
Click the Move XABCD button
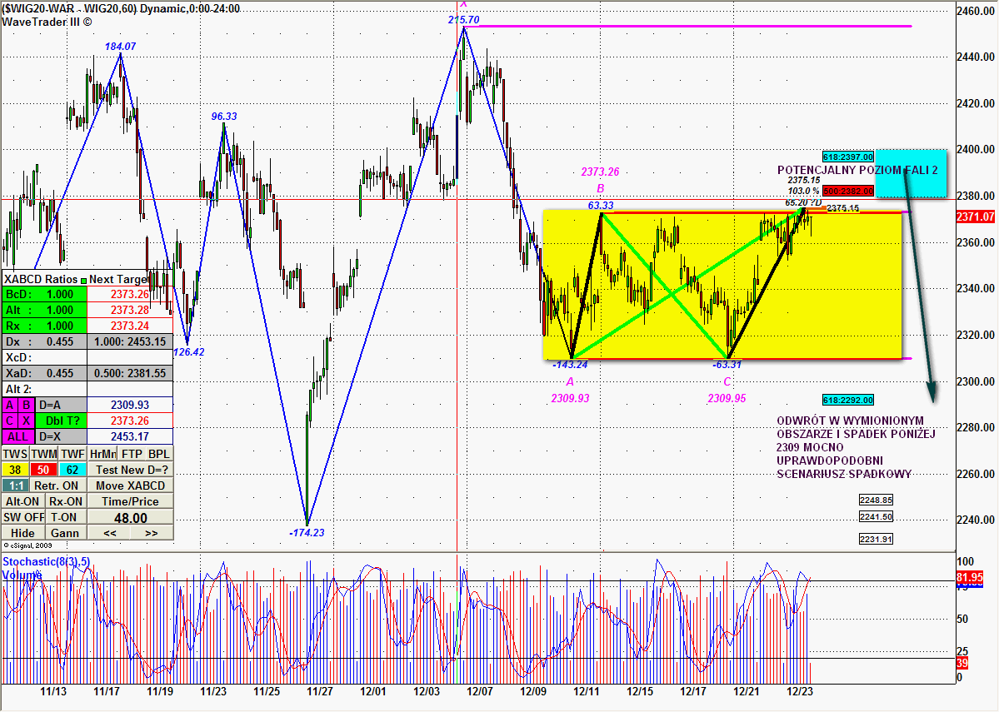pos(130,485)
